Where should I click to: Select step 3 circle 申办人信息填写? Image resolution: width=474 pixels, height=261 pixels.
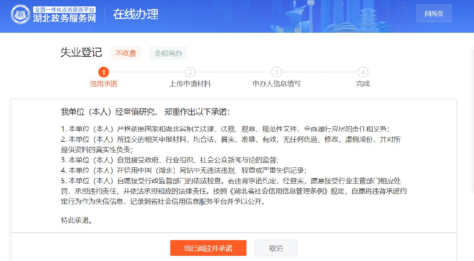coord(276,72)
